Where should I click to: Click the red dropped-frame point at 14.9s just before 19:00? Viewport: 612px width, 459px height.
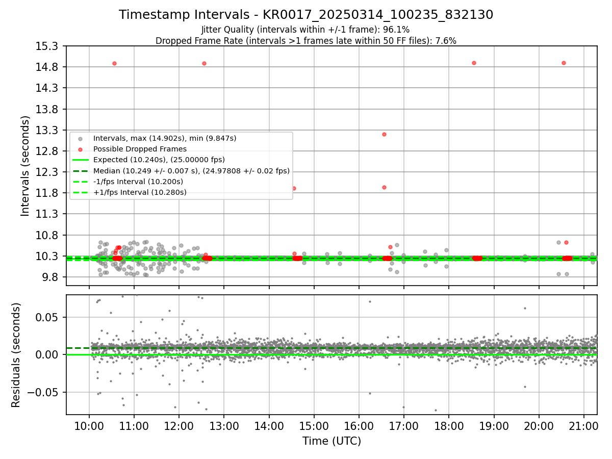tap(474, 63)
